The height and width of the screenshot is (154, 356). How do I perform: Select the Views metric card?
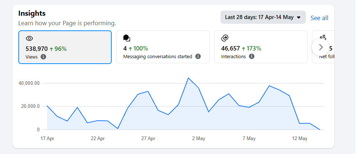pos(65,47)
